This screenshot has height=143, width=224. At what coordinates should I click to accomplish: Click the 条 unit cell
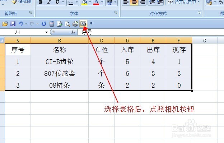[x=101, y=85]
